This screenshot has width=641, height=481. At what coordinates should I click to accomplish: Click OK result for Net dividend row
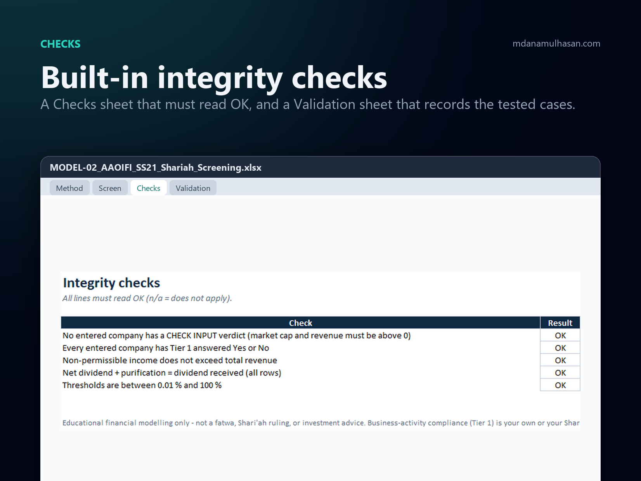(x=560, y=373)
